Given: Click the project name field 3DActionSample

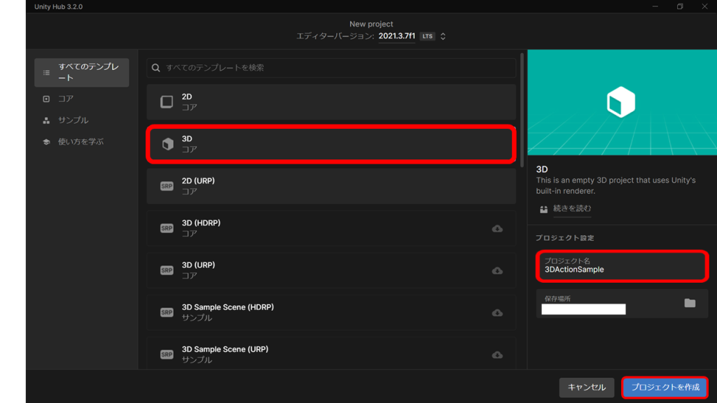Looking at the screenshot, I should 622,265.
